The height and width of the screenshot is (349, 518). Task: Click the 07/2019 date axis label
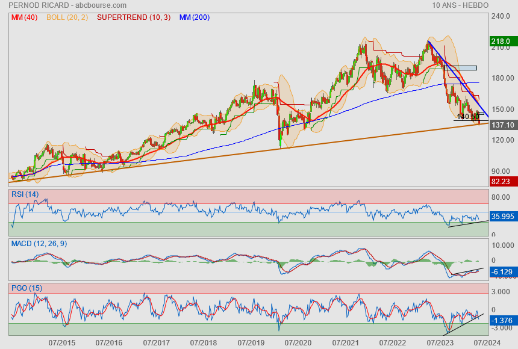pyautogui.click(x=251, y=343)
